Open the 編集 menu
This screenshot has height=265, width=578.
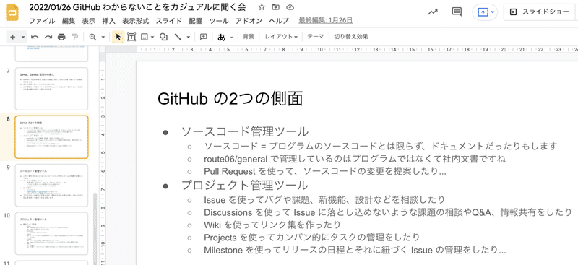[69, 21]
